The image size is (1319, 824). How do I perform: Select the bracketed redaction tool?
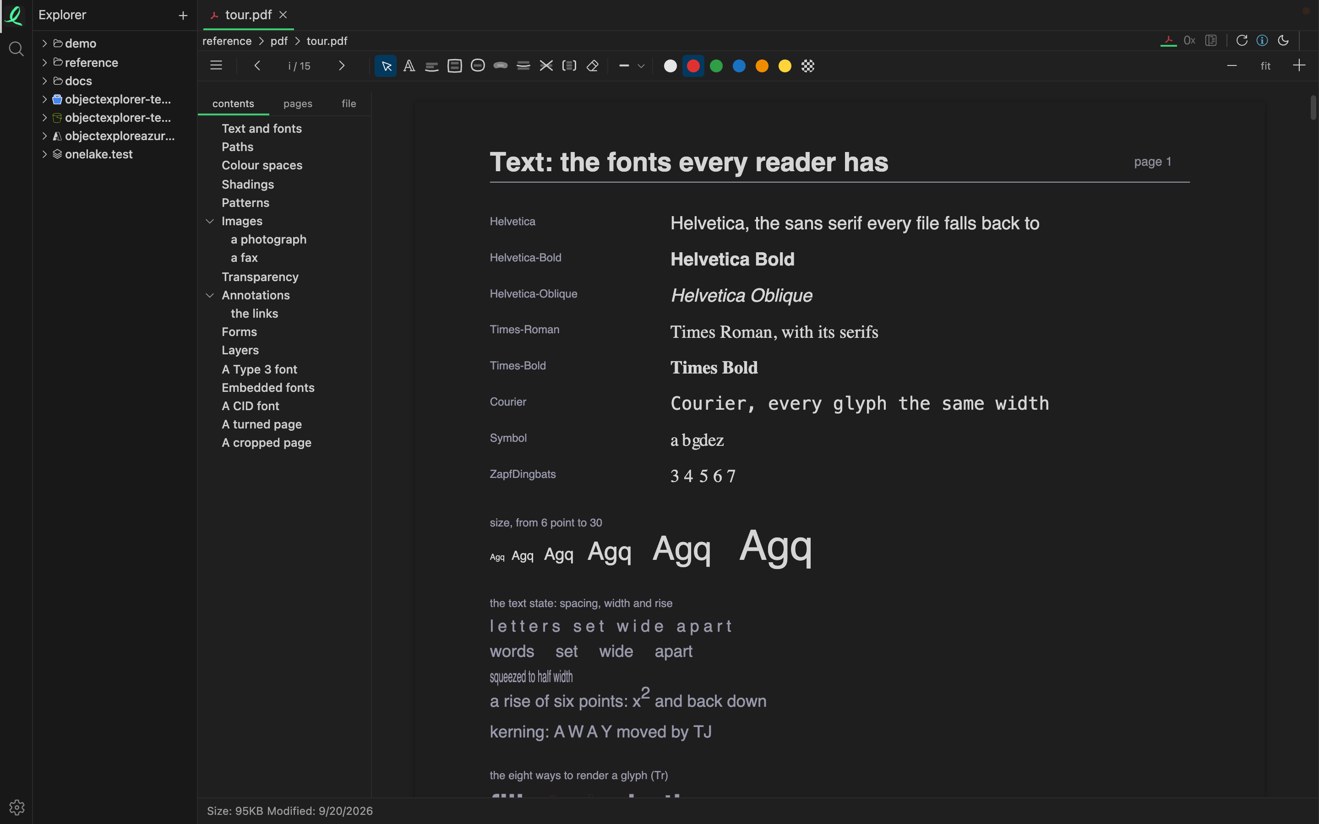pyautogui.click(x=569, y=66)
